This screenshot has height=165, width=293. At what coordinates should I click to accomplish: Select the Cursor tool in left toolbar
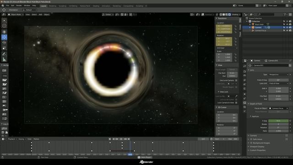[4, 26]
